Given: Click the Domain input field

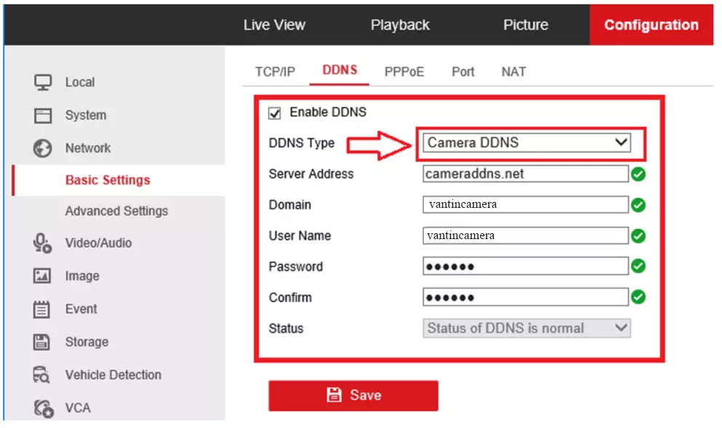Looking at the screenshot, I should pos(526,204).
